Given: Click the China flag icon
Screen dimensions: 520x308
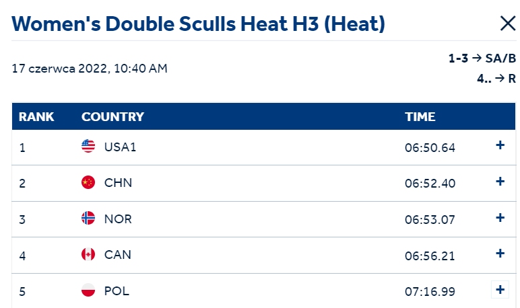Looking at the screenshot, I should [88, 182].
